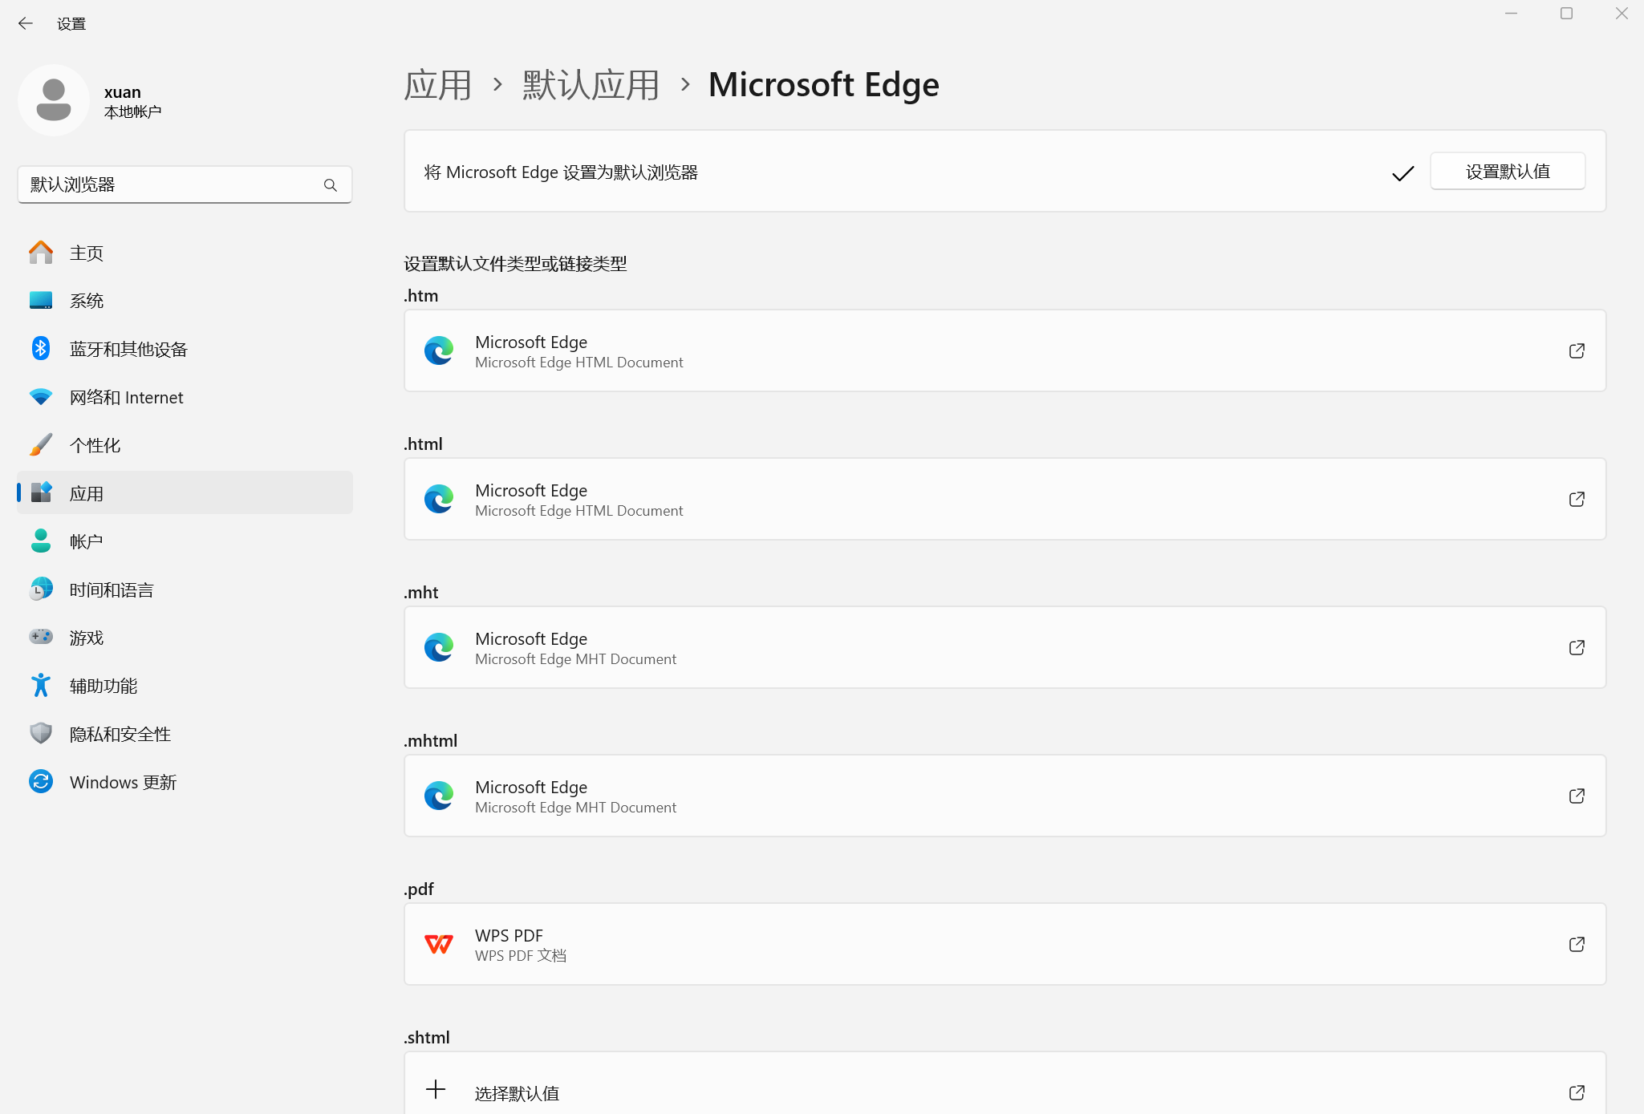The width and height of the screenshot is (1644, 1114).
Task: Open 辅助功能 settings
Action: coord(185,686)
